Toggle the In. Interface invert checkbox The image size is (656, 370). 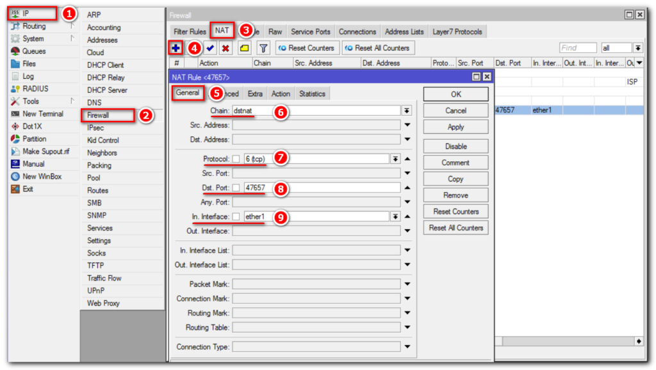pos(236,216)
